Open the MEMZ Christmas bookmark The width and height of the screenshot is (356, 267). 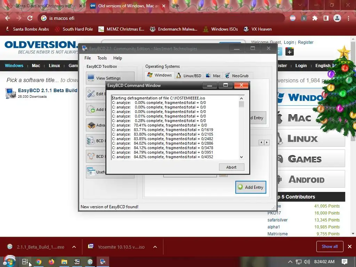pos(121,29)
